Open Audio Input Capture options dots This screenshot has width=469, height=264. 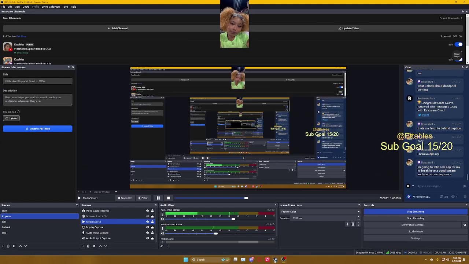tap(162, 214)
